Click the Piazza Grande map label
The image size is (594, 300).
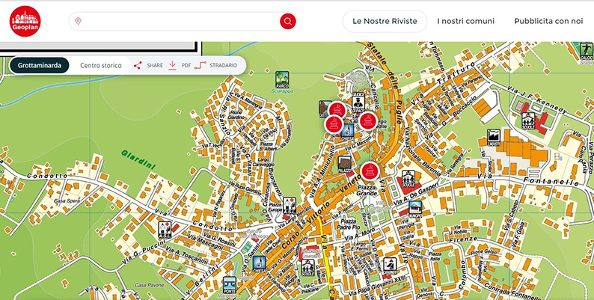366,191
